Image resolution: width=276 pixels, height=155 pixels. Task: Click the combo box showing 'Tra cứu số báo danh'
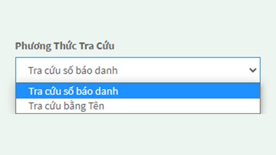coord(138,70)
